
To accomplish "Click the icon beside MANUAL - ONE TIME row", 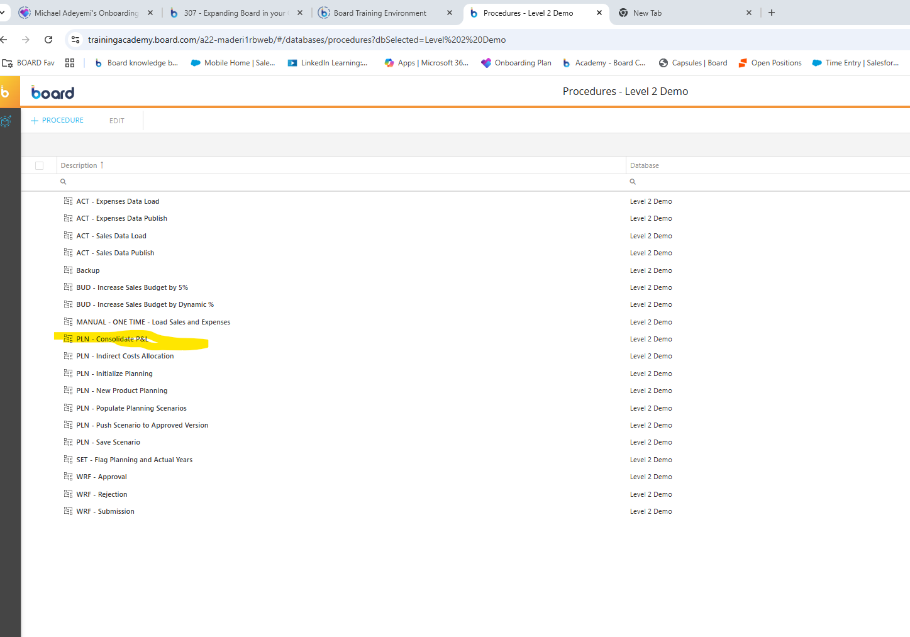I will click(68, 321).
